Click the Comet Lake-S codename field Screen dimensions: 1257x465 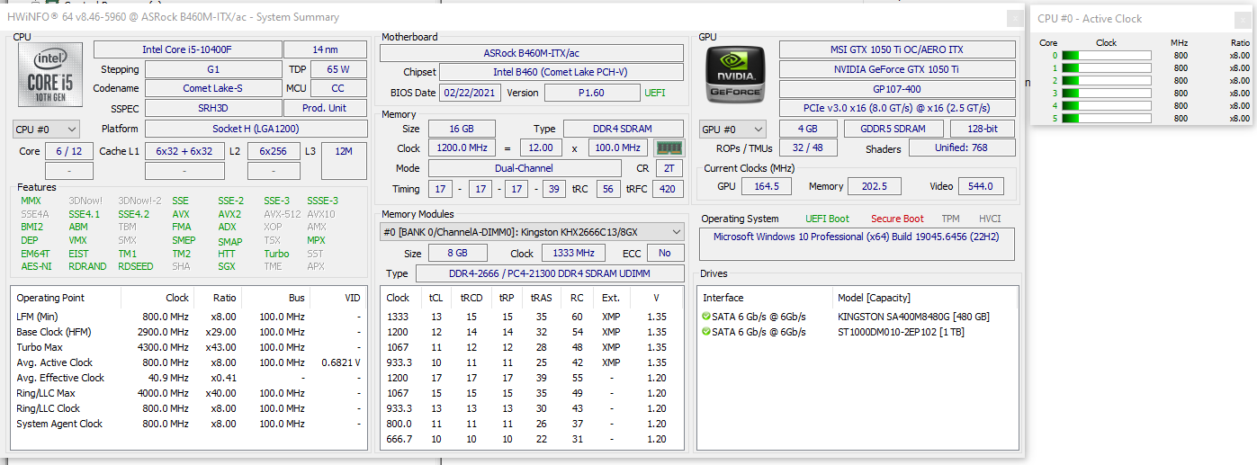(x=212, y=88)
